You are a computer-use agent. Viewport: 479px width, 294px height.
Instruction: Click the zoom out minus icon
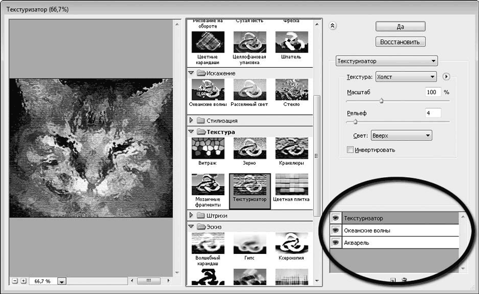14,281
